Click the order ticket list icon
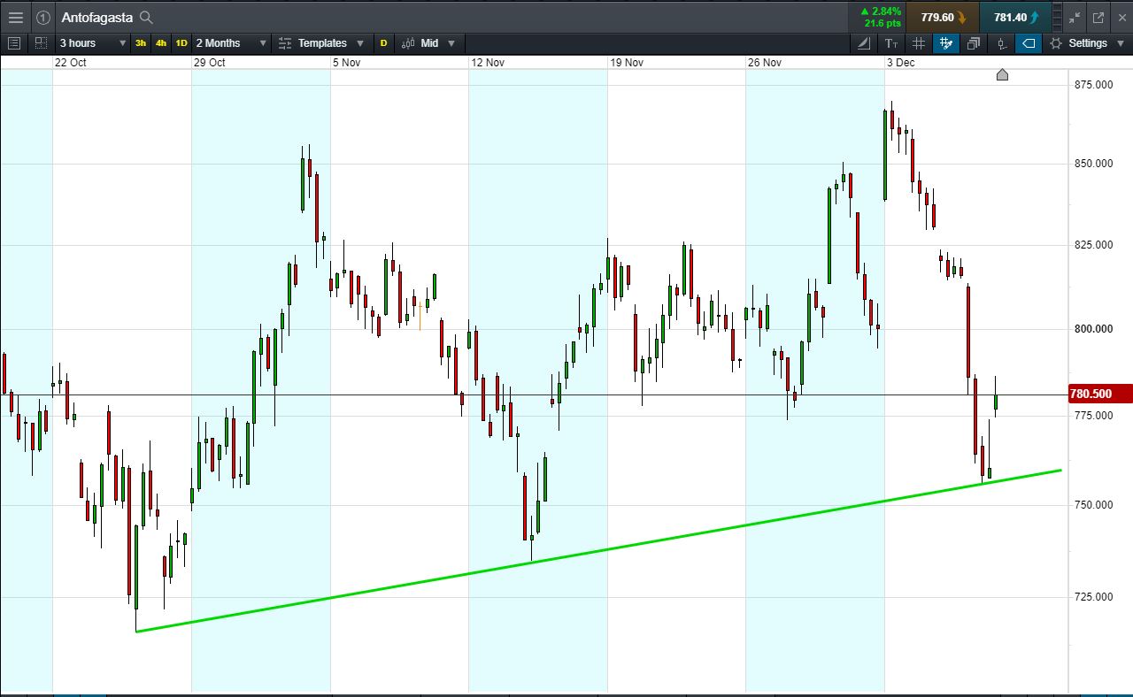The image size is (1133, 697). point(13,43)
